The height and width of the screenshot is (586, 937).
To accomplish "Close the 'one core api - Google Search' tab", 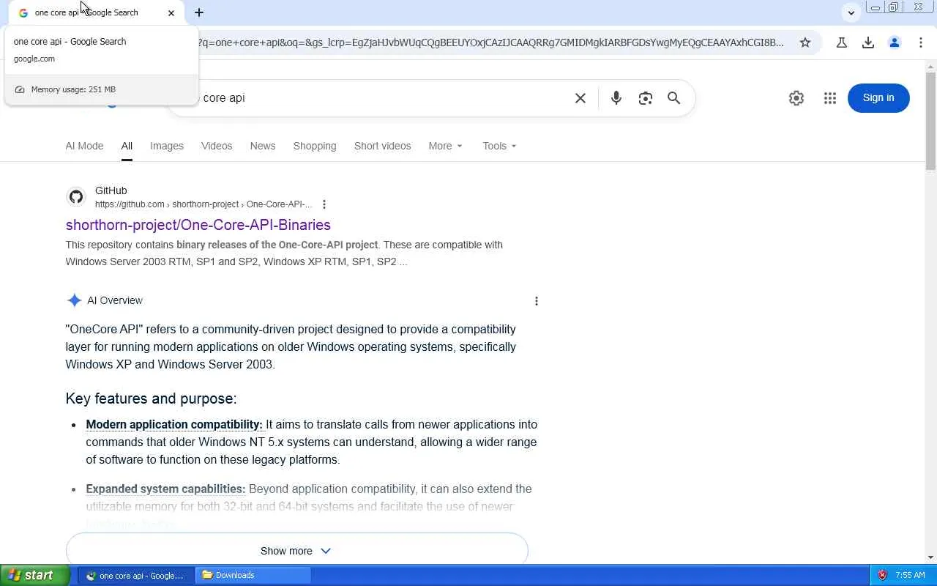I will click(x=171, y=12).
